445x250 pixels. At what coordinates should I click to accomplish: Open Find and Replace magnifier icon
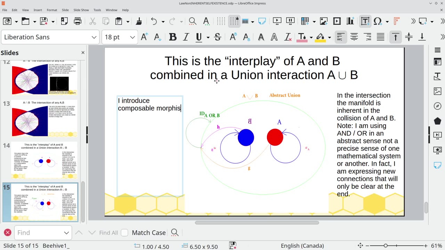193,21
